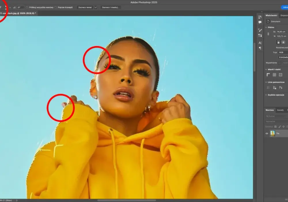288x202 pixels.
Task: Lock image pixels brush icon in Warstwy
Action: point(280,127)
